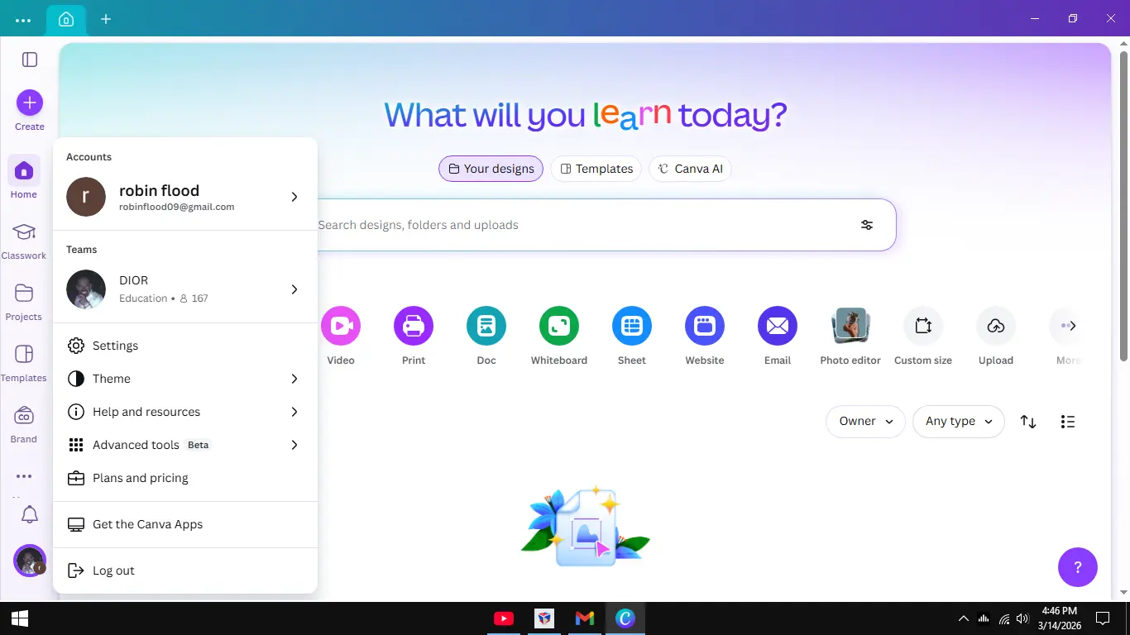Open the Wi-Fi network tray icon
The width and height of the screenshot is (1130, 635).
coord(1003,618)
